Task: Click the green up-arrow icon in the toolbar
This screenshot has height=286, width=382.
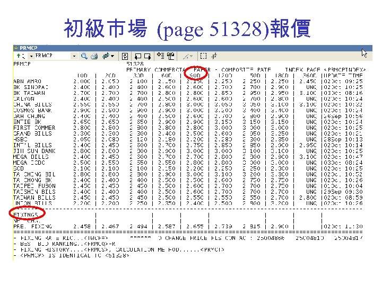Action: (x=18, y=56)
